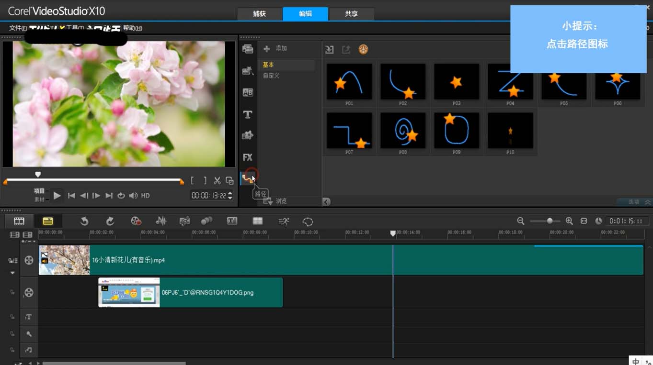This screenshot has width=653, height=365.
Task: Collapse library navigation panel with left arrow
Action: pos(326,202)
